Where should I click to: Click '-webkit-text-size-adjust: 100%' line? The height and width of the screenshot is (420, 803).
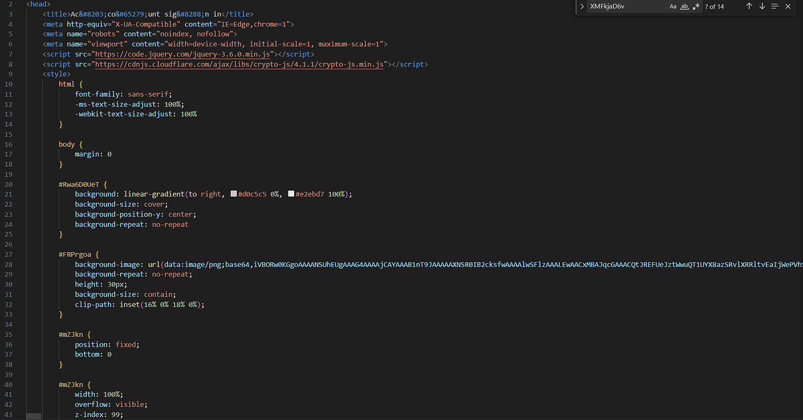tap(135, 114)
